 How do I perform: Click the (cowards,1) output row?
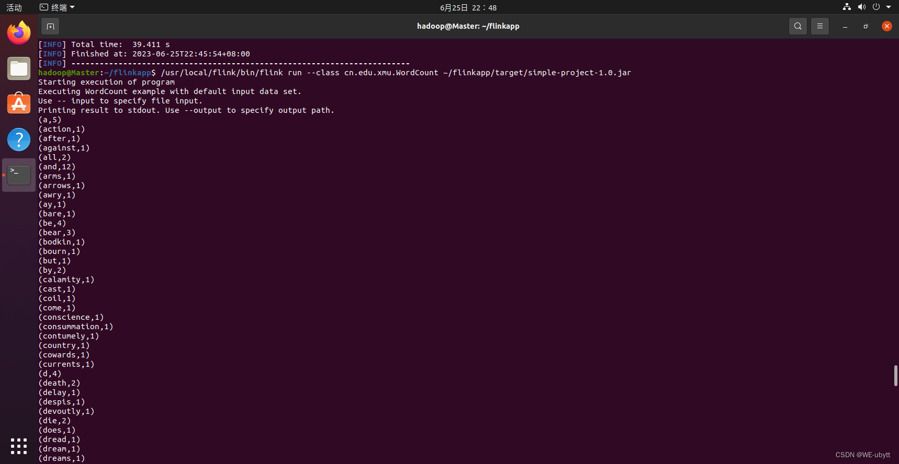64,355
